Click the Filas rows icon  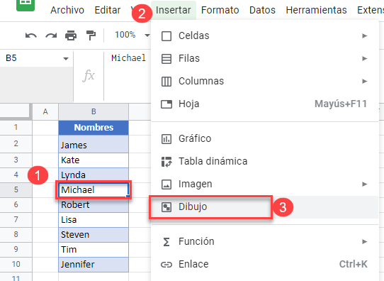(166, 59)
